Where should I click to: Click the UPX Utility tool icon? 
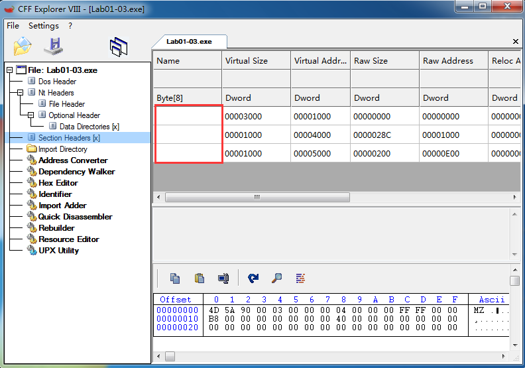coord(32,251)
